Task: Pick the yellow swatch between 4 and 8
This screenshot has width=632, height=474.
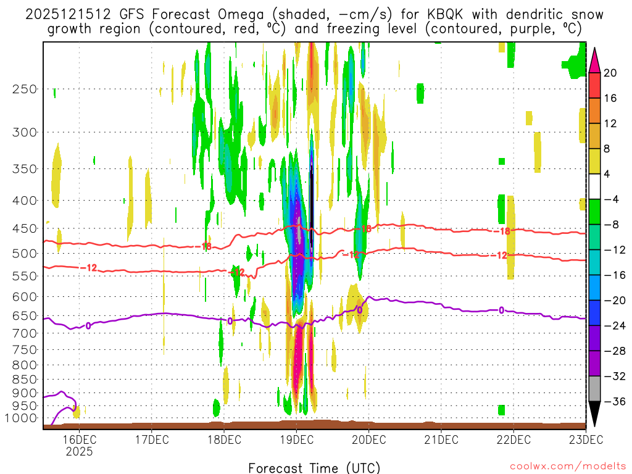Action: [594, 161]
